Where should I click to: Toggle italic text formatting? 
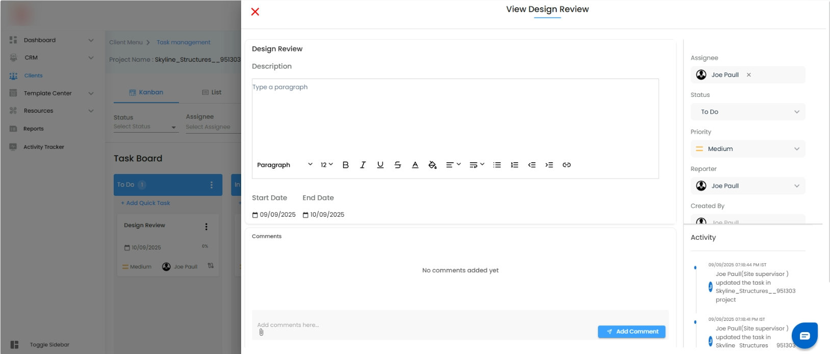tap(363, 165)
